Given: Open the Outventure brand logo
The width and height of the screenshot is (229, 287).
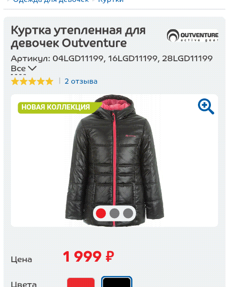Looking at the screenshot, I should click(x=192, y=35).
